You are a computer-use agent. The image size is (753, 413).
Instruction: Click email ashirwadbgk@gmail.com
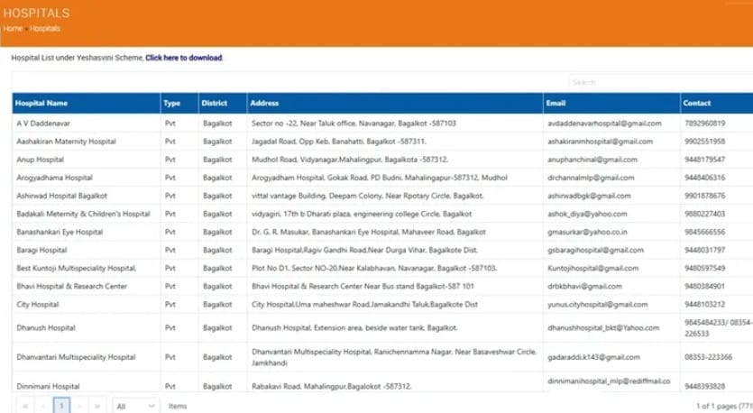589,196
